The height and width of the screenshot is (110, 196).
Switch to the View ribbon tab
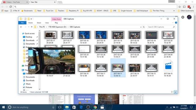tap(47, 23)
